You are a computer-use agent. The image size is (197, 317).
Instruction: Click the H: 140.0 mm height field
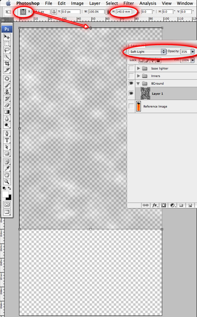click(124, 12)
